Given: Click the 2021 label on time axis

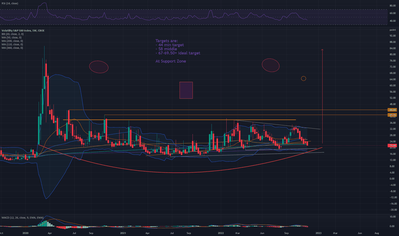Looking at the screenshot, I should [123, 233].
